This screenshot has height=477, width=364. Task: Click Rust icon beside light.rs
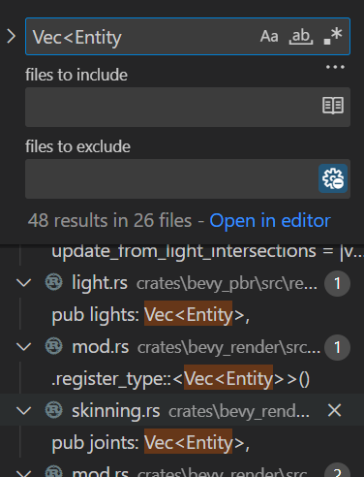pyautogui.click(x=53, y=282)
